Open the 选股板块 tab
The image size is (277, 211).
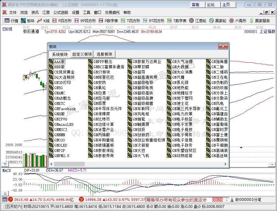[x=104, y=54]
